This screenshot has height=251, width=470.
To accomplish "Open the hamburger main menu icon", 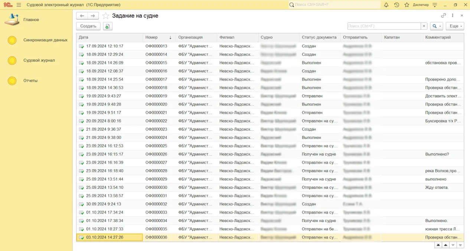I will point(19,5).
